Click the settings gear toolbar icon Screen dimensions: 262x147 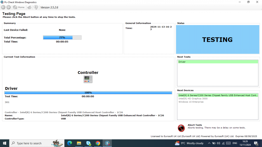coord(30,7)
